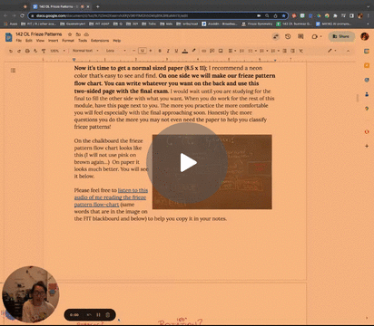Image resolution: width=374 pixels, height=326 pixels.
Task: Select the paint format tool
Action: [x=44, y=51]
